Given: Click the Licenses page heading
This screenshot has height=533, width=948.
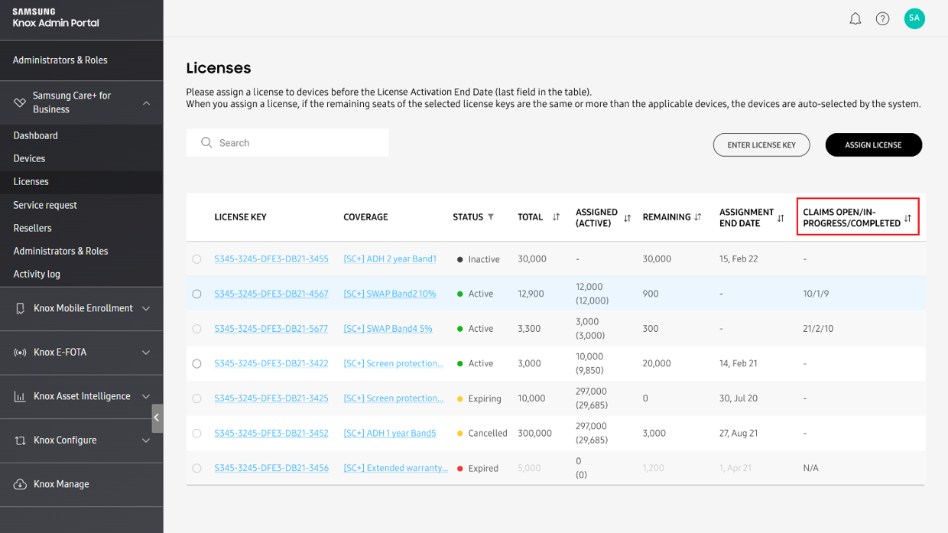Looking at the screenshot, I should 219,68.
